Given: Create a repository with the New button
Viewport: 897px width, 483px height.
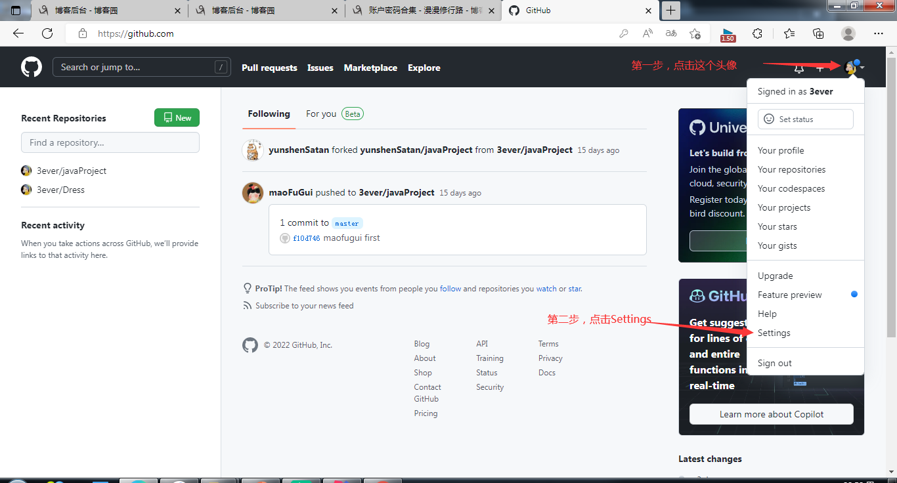Looking at the screenshot, I should pyautogui.click(x=177, y=118).
